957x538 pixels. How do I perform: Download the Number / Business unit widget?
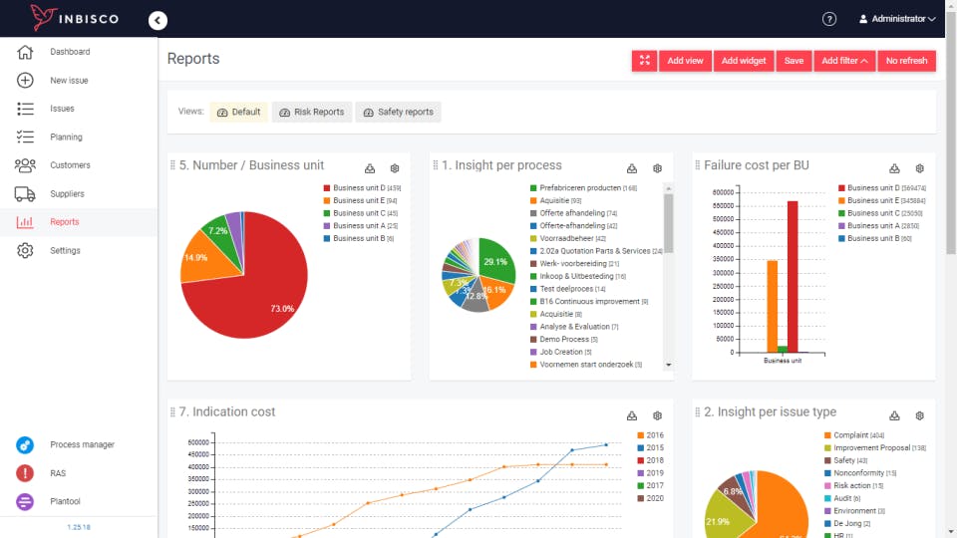click(370, 168)
